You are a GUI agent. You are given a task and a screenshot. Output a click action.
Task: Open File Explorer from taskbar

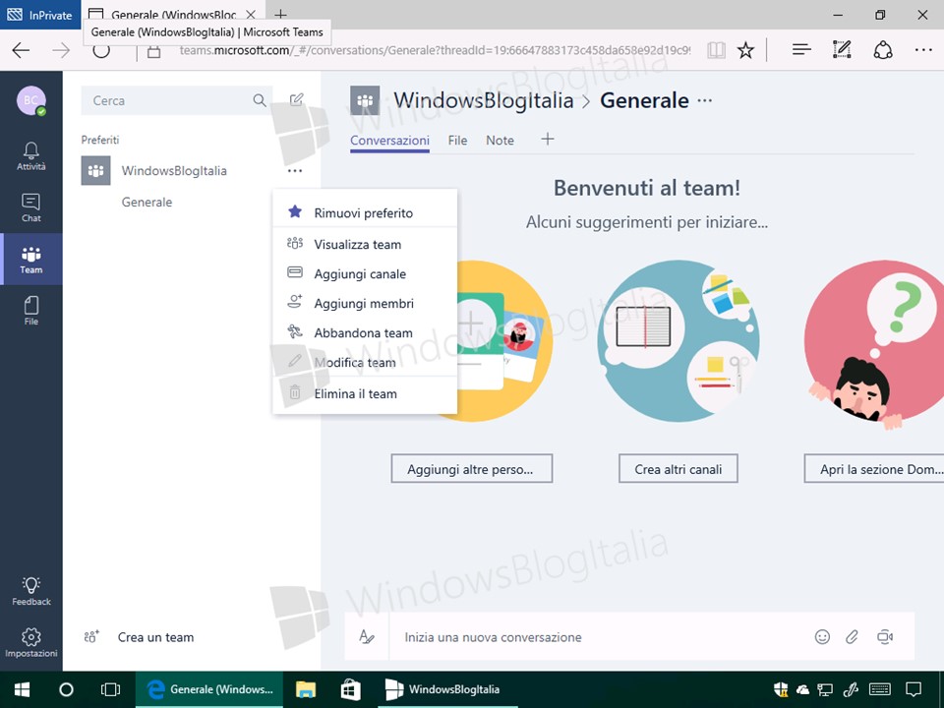[x=306, y=689]
